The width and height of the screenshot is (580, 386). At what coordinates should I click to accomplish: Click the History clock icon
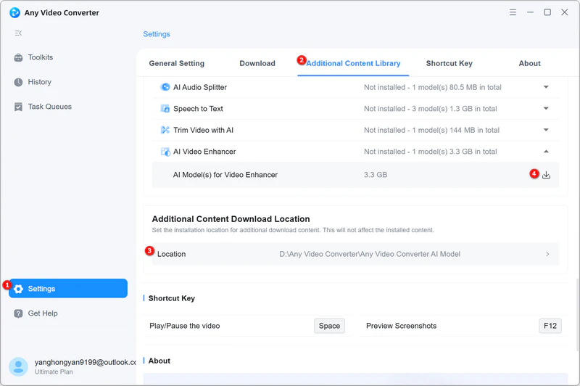tap(18, 82)
